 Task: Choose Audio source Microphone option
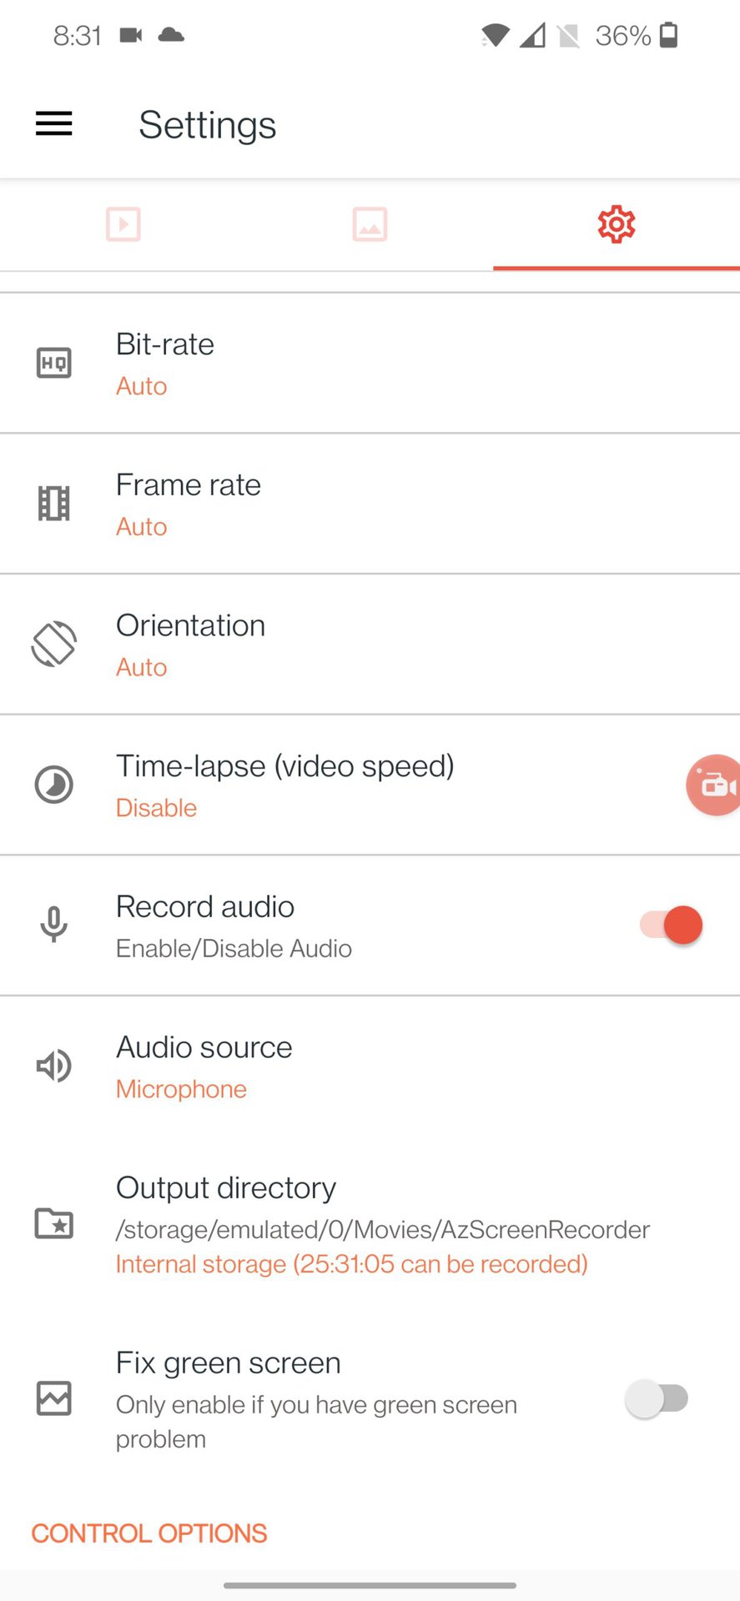click(x=181, y=1089)
